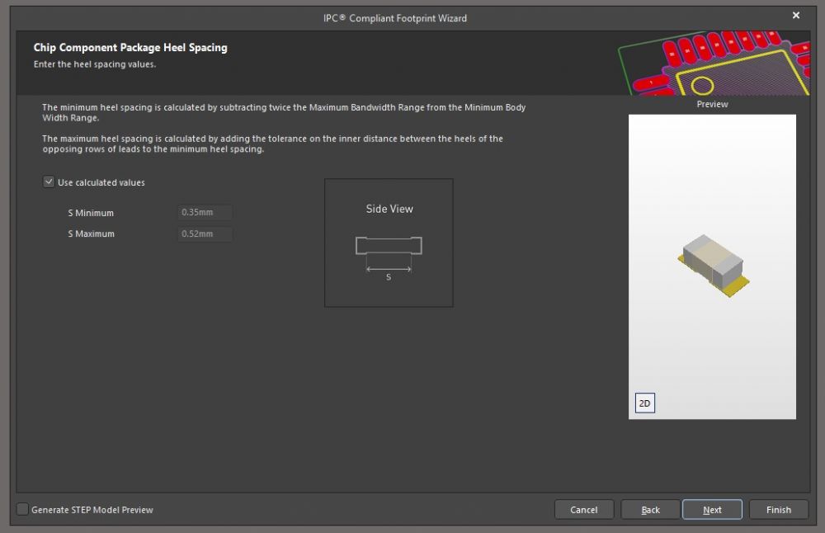Click the Chip Component Package Heel Spacing title

130,48
